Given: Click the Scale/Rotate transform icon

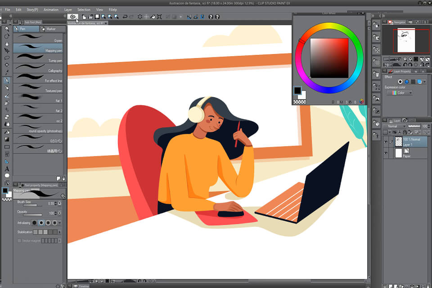Looking at the screenshot, I should click(x=159, y=17).
